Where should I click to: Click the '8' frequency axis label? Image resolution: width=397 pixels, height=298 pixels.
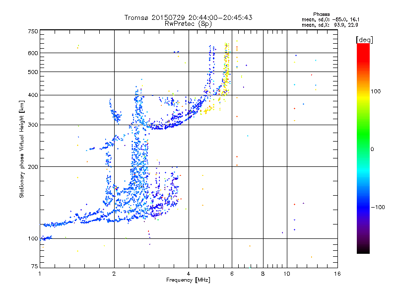click(x=263, y=274)
